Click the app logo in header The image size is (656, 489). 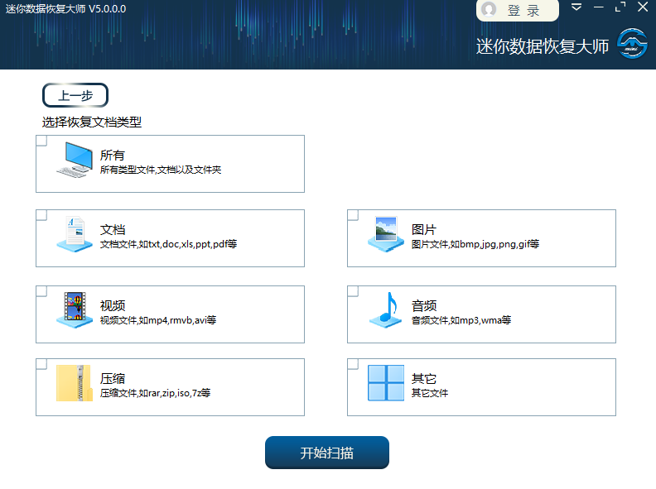tap(632, 46)
